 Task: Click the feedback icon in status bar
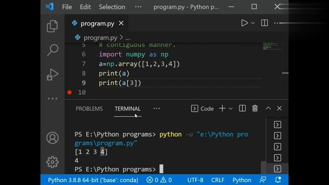[x=263, y=180]
